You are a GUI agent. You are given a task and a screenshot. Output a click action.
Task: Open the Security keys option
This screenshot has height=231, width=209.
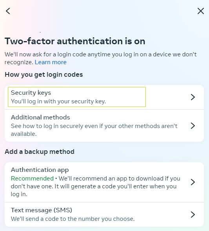(x=104, y=97)
